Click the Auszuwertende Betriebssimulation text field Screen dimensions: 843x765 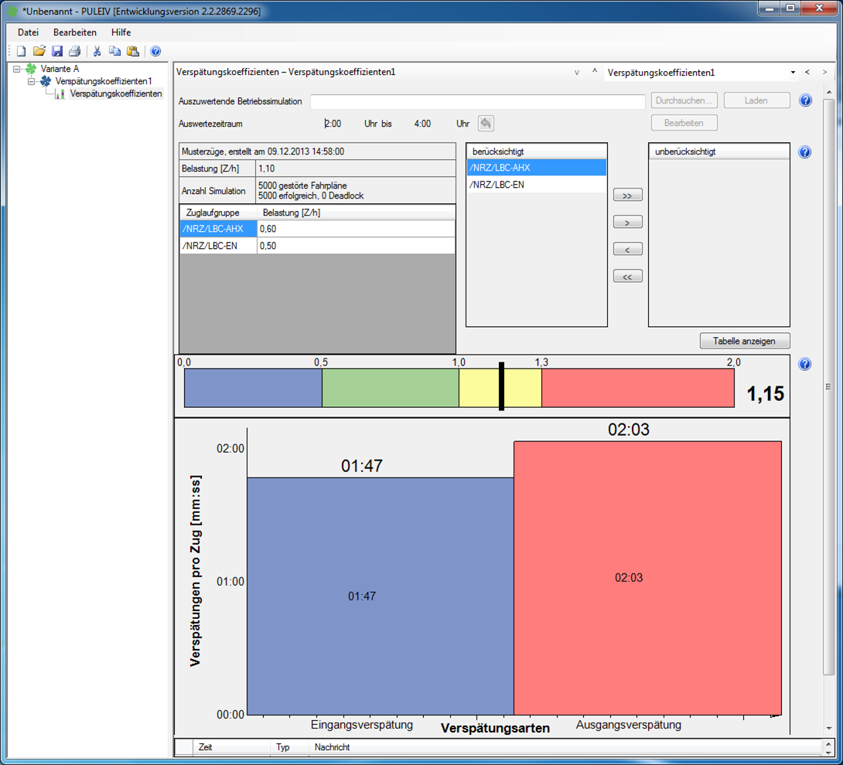[x=477, y=102]
